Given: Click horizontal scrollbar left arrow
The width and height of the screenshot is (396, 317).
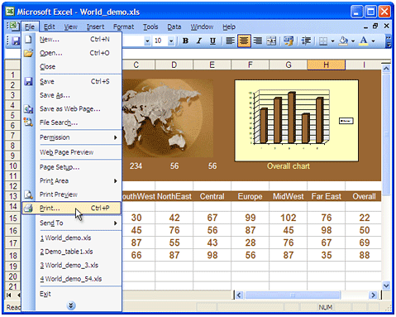Looking at the screenshot, I should point(239,295).
